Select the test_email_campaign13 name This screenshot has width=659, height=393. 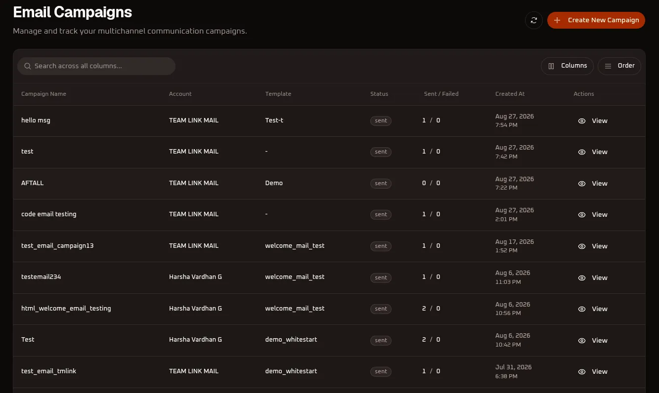57,246
